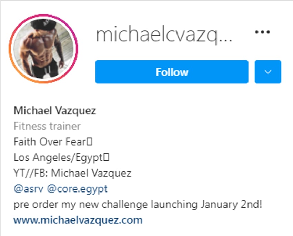Click the Fitness trainer category label
293x236 pixels.
click(47, 126)
